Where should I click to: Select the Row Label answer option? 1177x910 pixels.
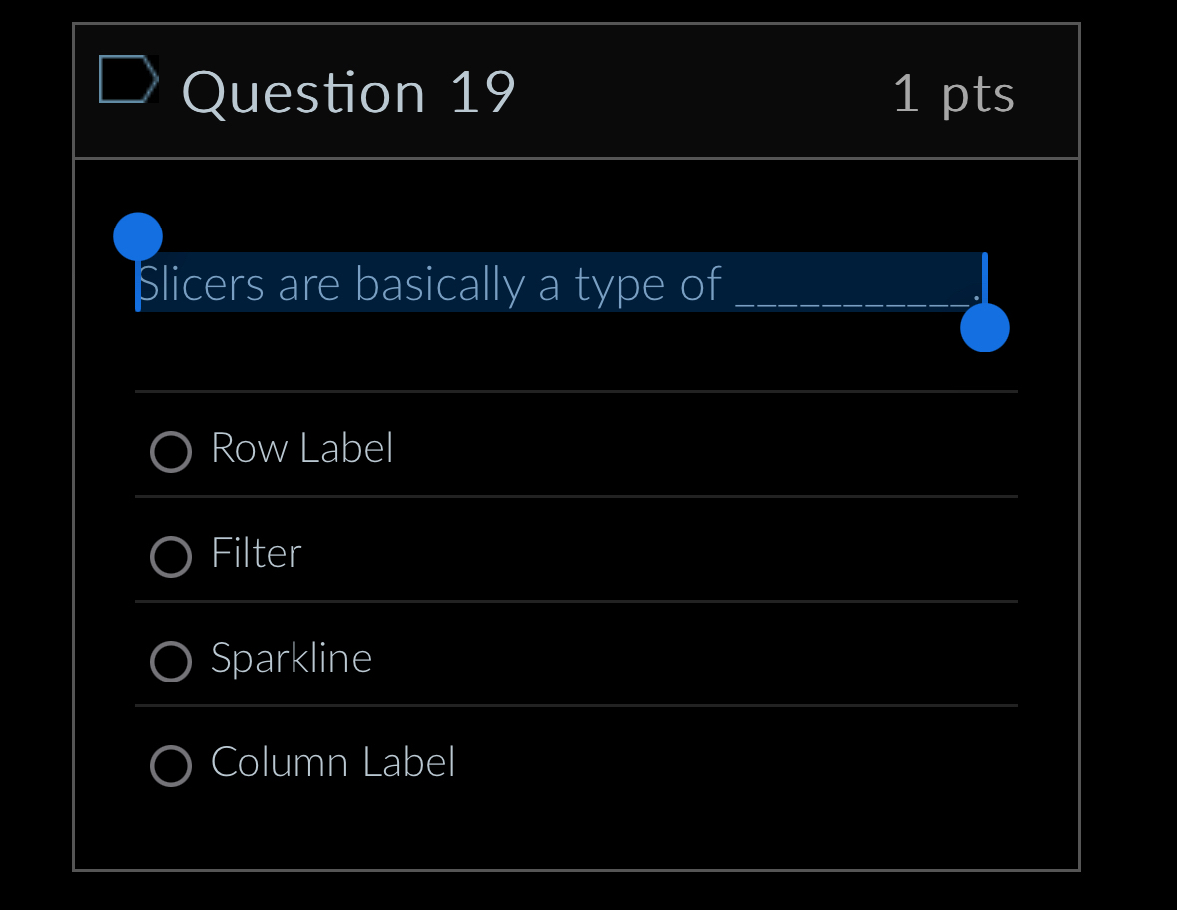[171, 452]
